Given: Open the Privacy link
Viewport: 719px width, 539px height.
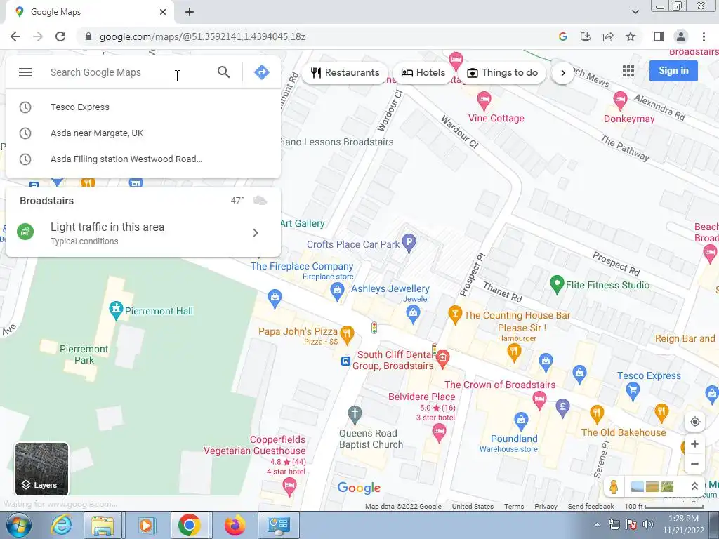Looking at the screenshot, I should 546,506.
